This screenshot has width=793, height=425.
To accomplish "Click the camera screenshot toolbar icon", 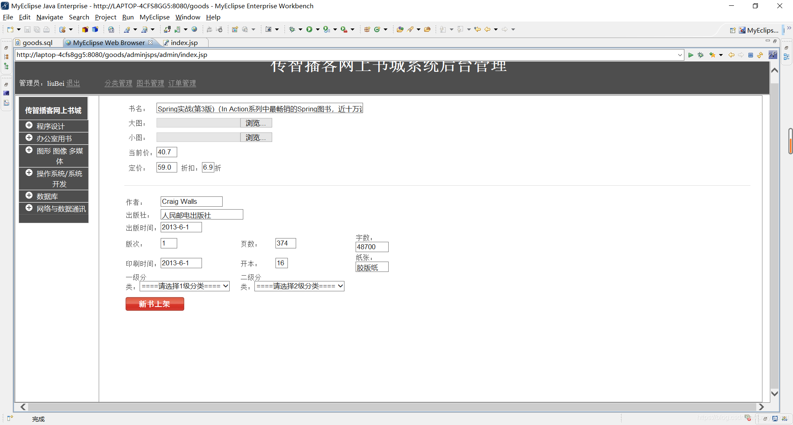I will (268, 30).
